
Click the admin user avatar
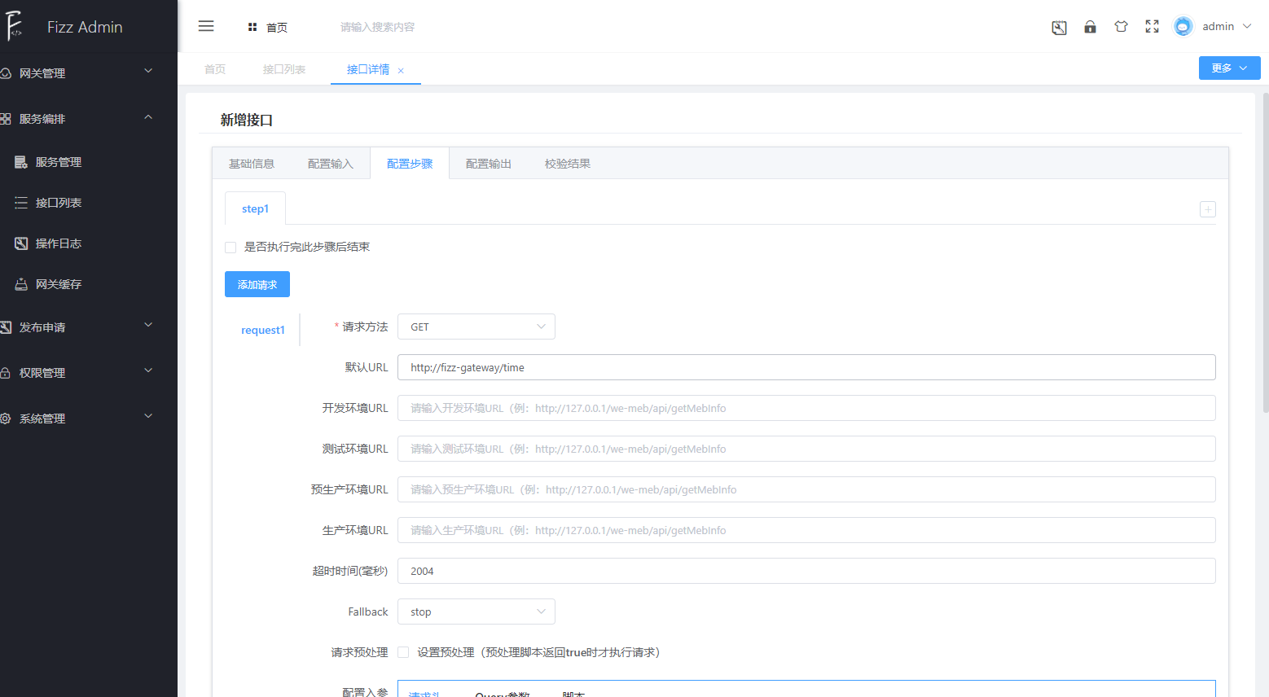(x=1182, y=25)
